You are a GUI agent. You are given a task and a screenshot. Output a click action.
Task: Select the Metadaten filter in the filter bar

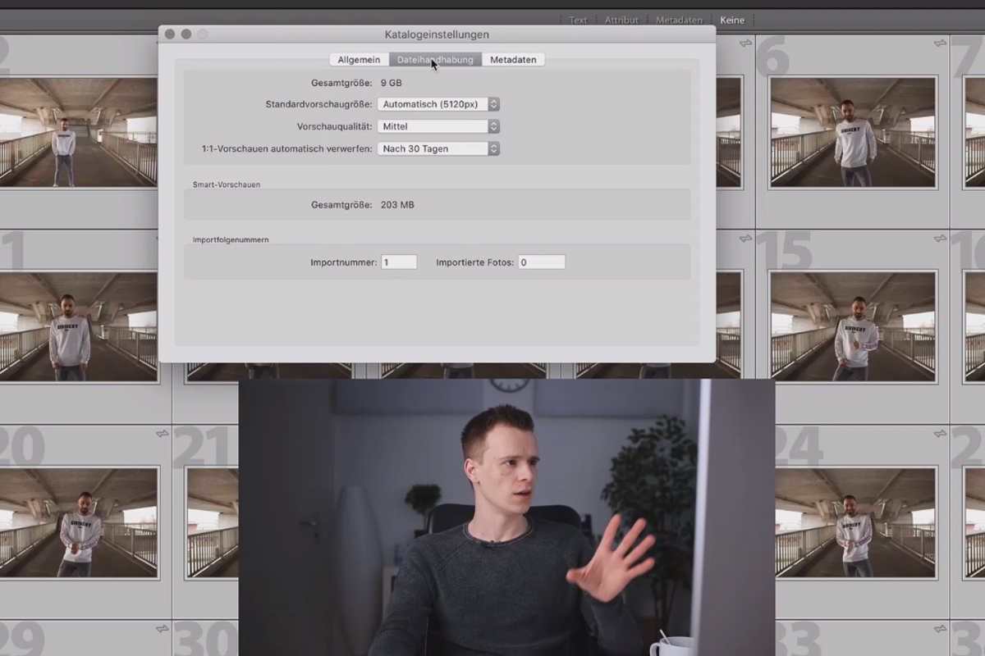pos(679,20)
